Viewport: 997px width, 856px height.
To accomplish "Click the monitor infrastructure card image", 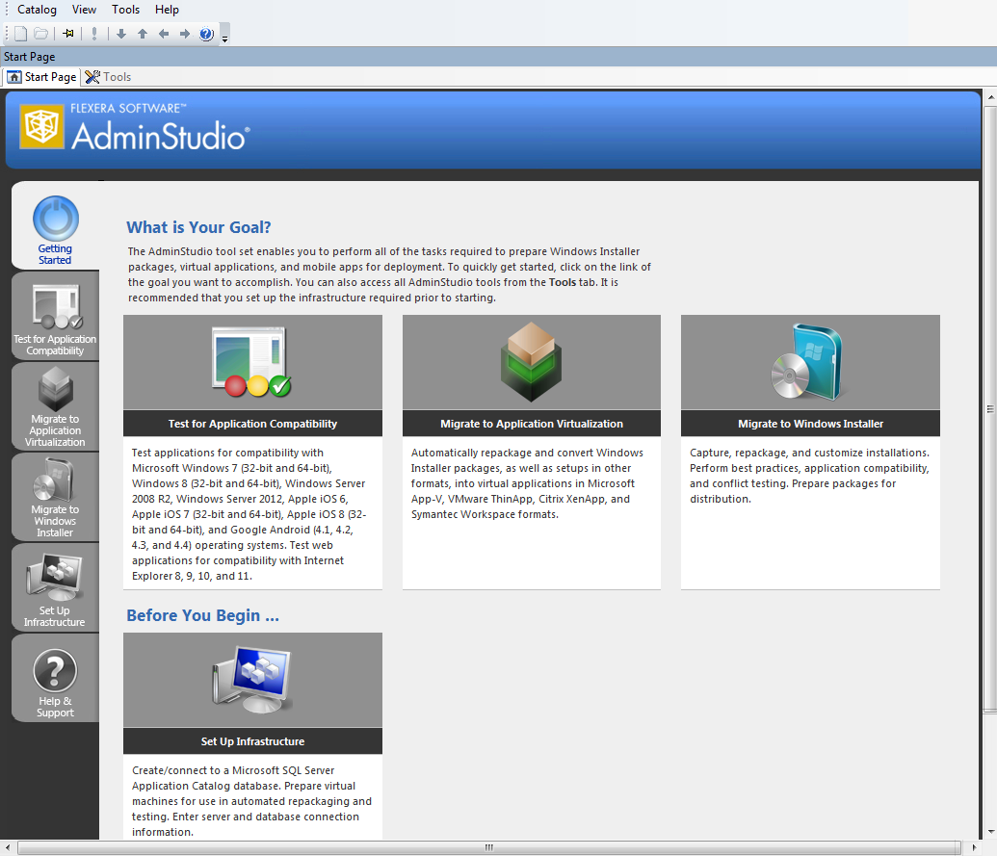I will (x=252, y=680).
